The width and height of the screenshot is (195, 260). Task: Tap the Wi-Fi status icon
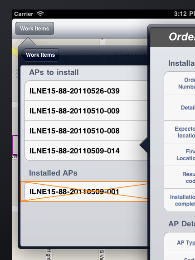coord(40,14)
